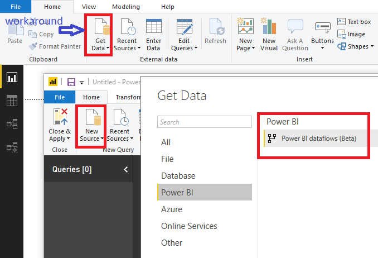Screen dimensions: 378x258
Task: Switch to Data table view in sidebar
Action: click(x=12, y=101)
